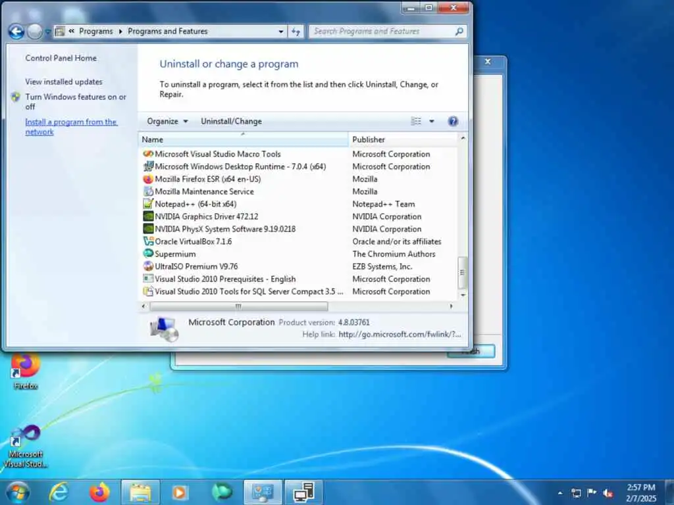Click the shield icon beside Windows features
The width and height of the screenshot is (674, 505).
click(x=16, y=97)
